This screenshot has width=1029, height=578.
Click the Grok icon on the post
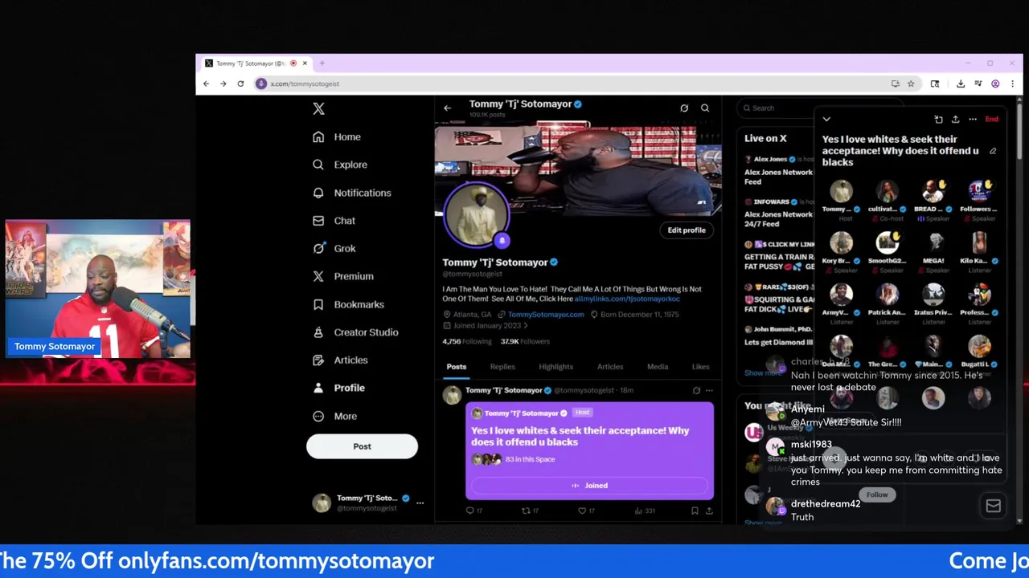(696, 391)
